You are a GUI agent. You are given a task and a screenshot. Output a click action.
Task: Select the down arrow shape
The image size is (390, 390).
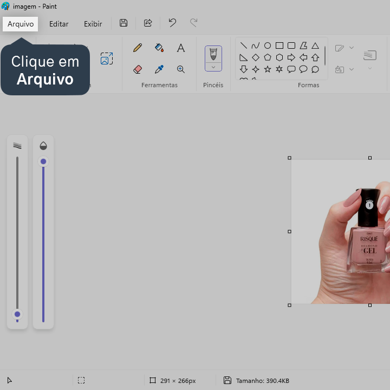pos(244,69)
